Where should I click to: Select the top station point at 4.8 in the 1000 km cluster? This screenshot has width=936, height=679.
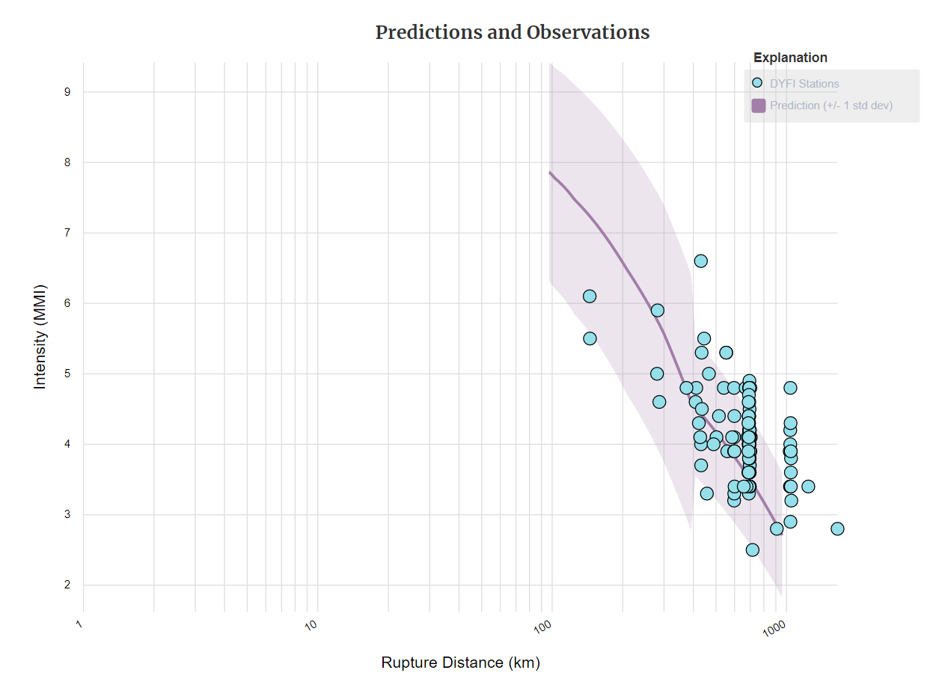coord(790,388)
